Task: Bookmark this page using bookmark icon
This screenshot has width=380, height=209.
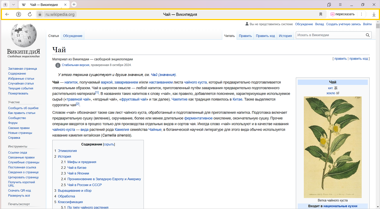Action: coord(321,14)
